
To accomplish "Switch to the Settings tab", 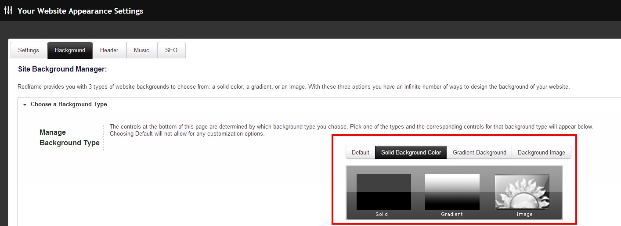I will pos(29,50).
